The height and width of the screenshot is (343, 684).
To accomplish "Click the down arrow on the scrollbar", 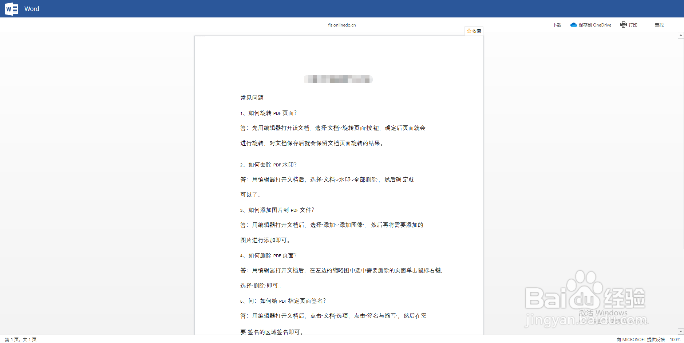I will (680, 331).
